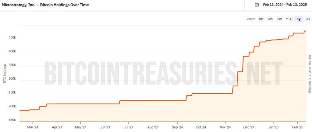312x132 pixels.
Task: Click the USD value of BTC holdings title
Action: (x=310, y=73)
